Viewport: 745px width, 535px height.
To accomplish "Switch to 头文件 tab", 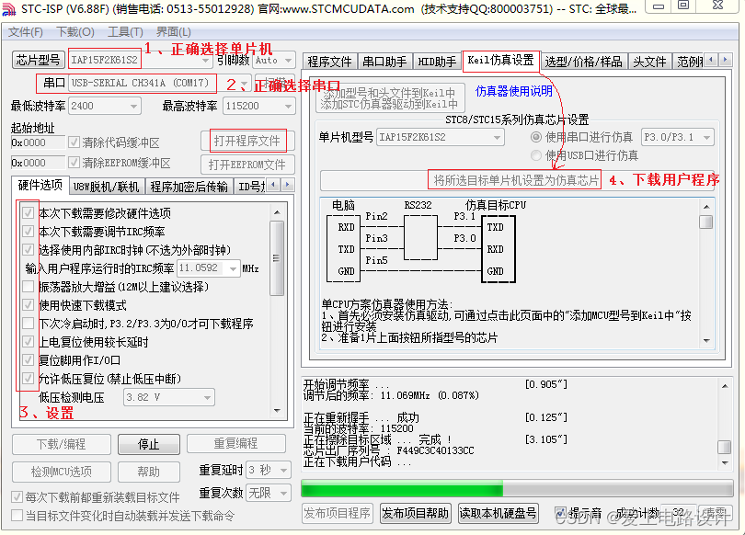I will point(649,62).
